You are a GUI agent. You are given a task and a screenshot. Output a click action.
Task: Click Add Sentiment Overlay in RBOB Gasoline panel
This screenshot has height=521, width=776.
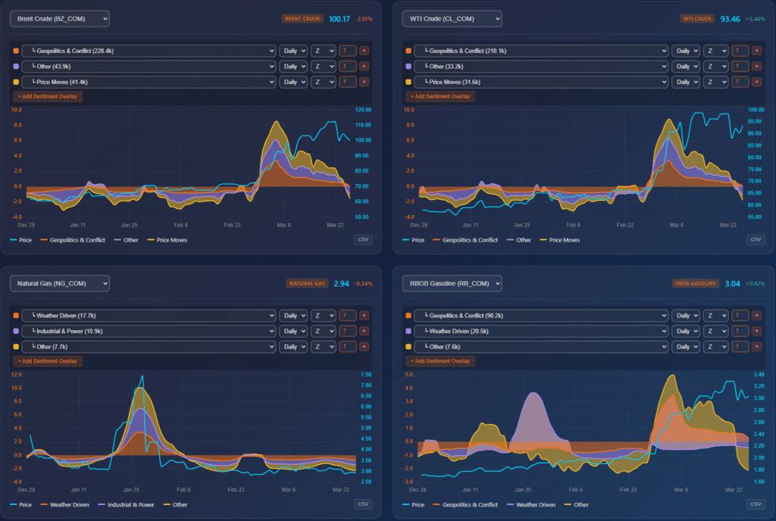(x=440, y=361)
